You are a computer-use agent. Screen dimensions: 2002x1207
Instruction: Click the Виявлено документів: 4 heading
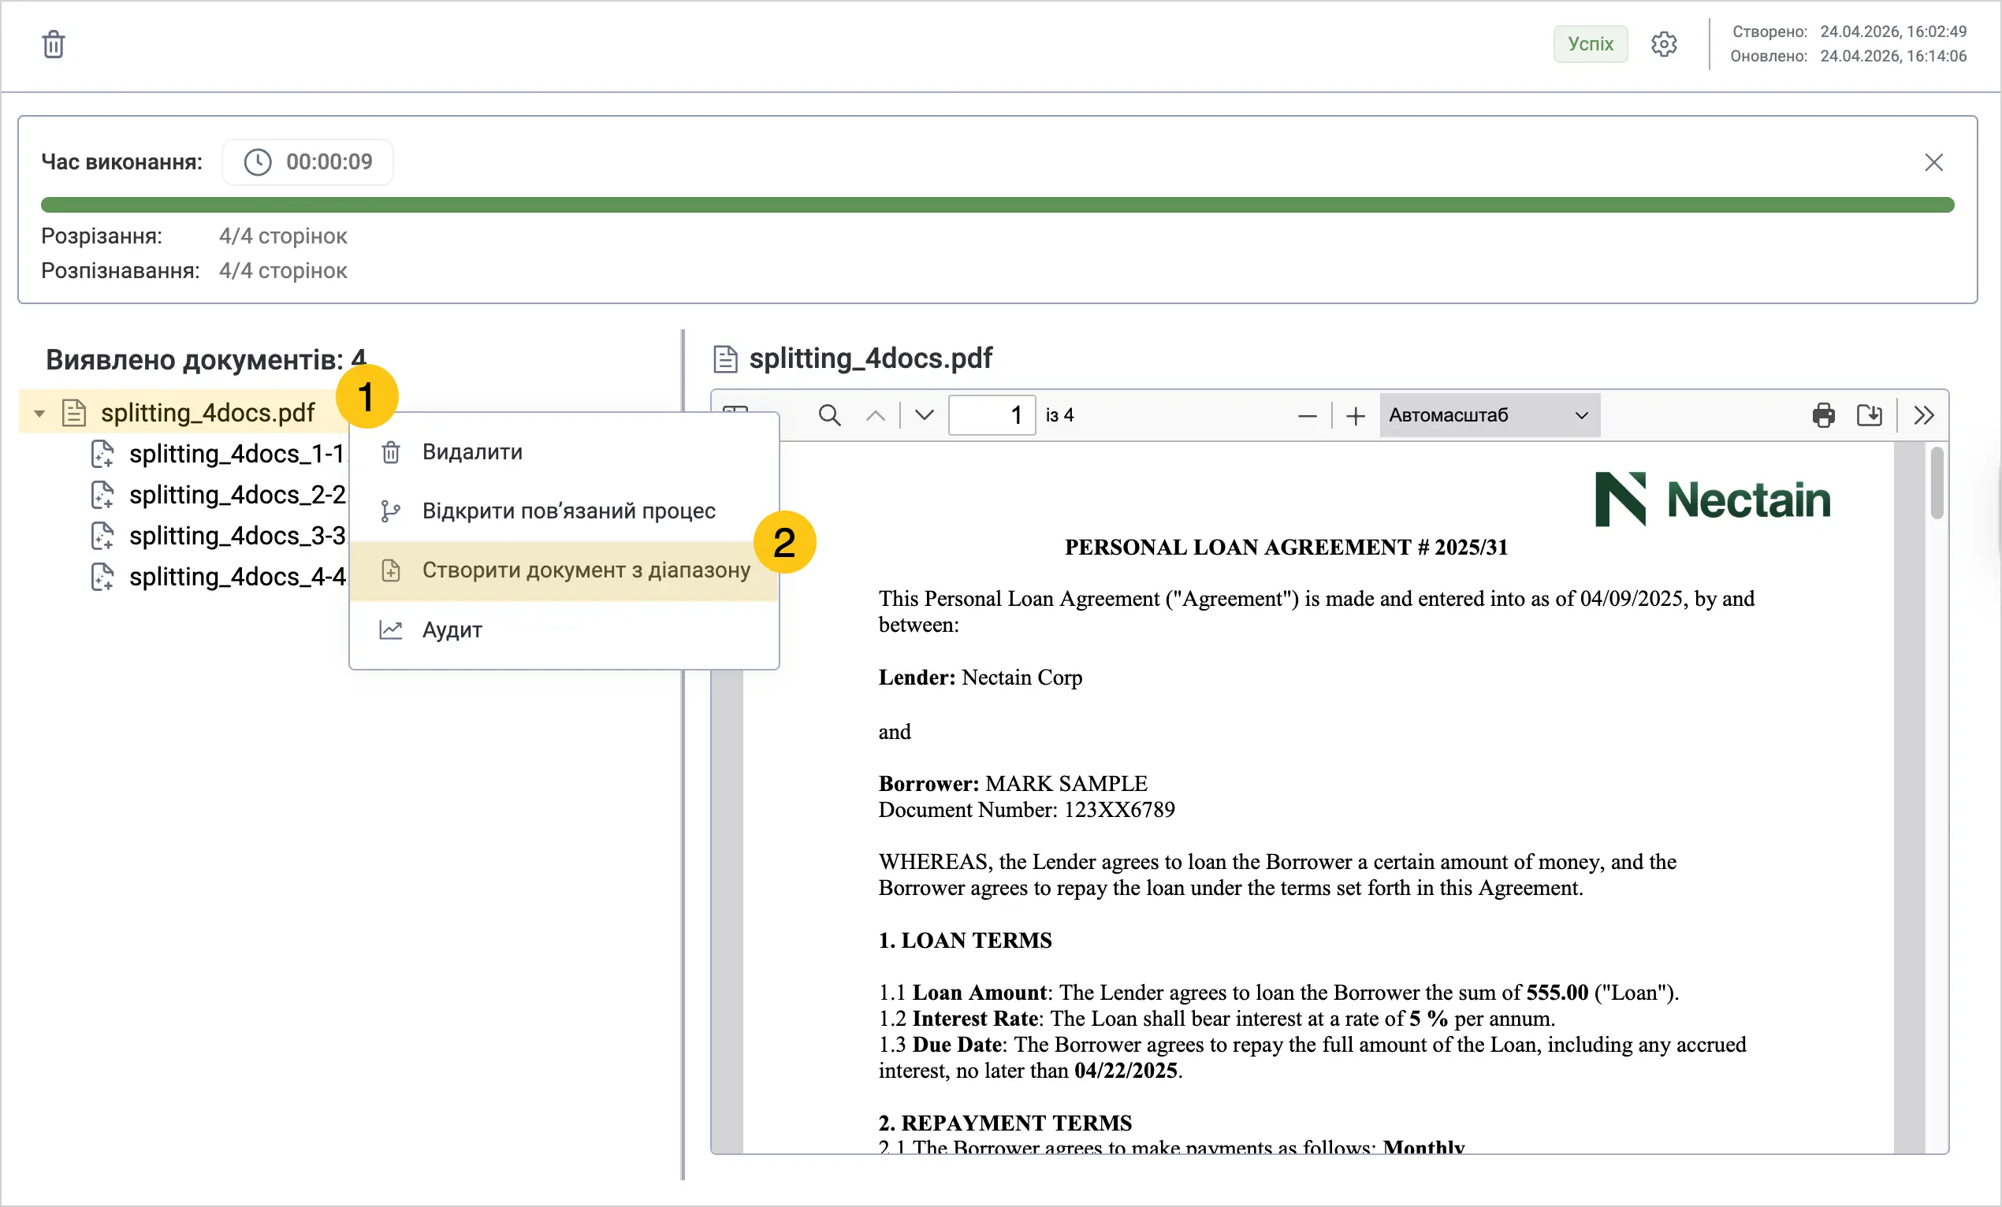point(206,359)
